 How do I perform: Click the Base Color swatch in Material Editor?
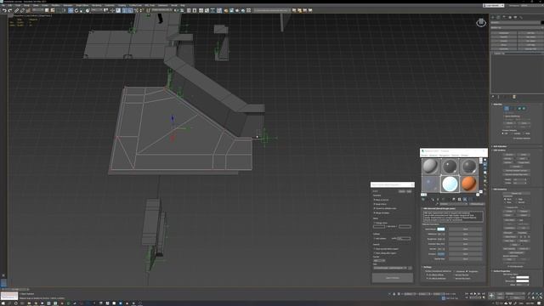tap(441, 229)
